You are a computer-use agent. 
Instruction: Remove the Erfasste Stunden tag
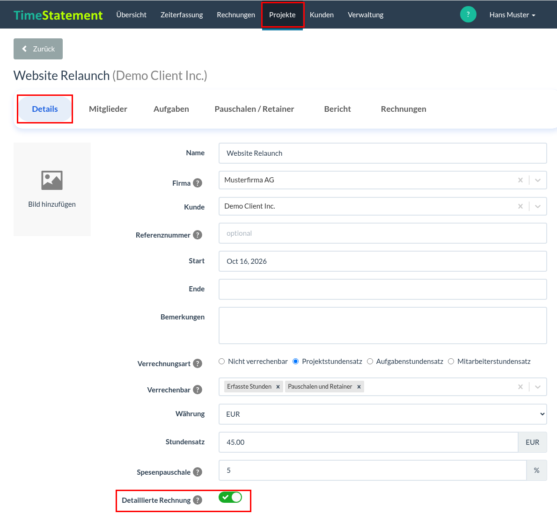point(278,387)
